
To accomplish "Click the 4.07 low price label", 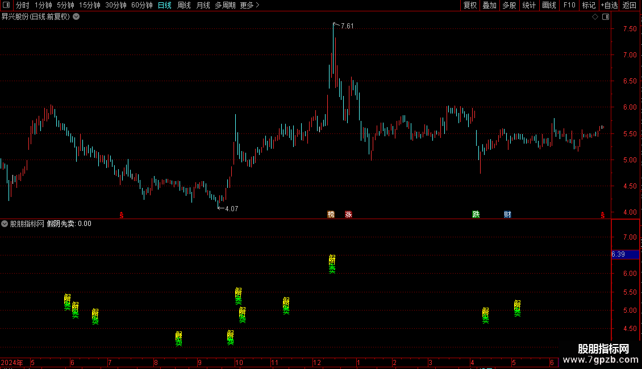I will coord(231,209).
